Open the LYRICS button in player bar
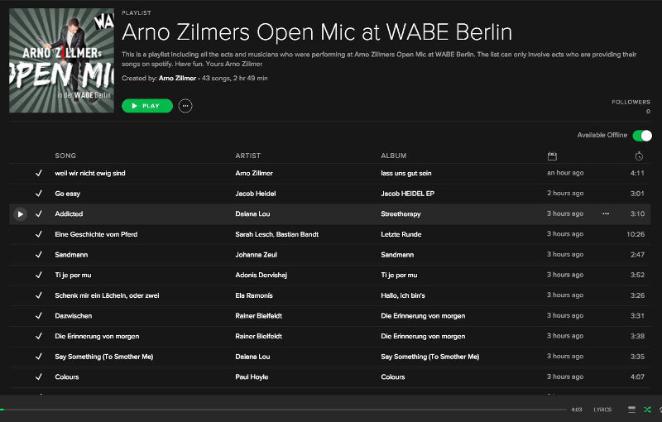The image size is (662, 422). click(x=602, y=410)
